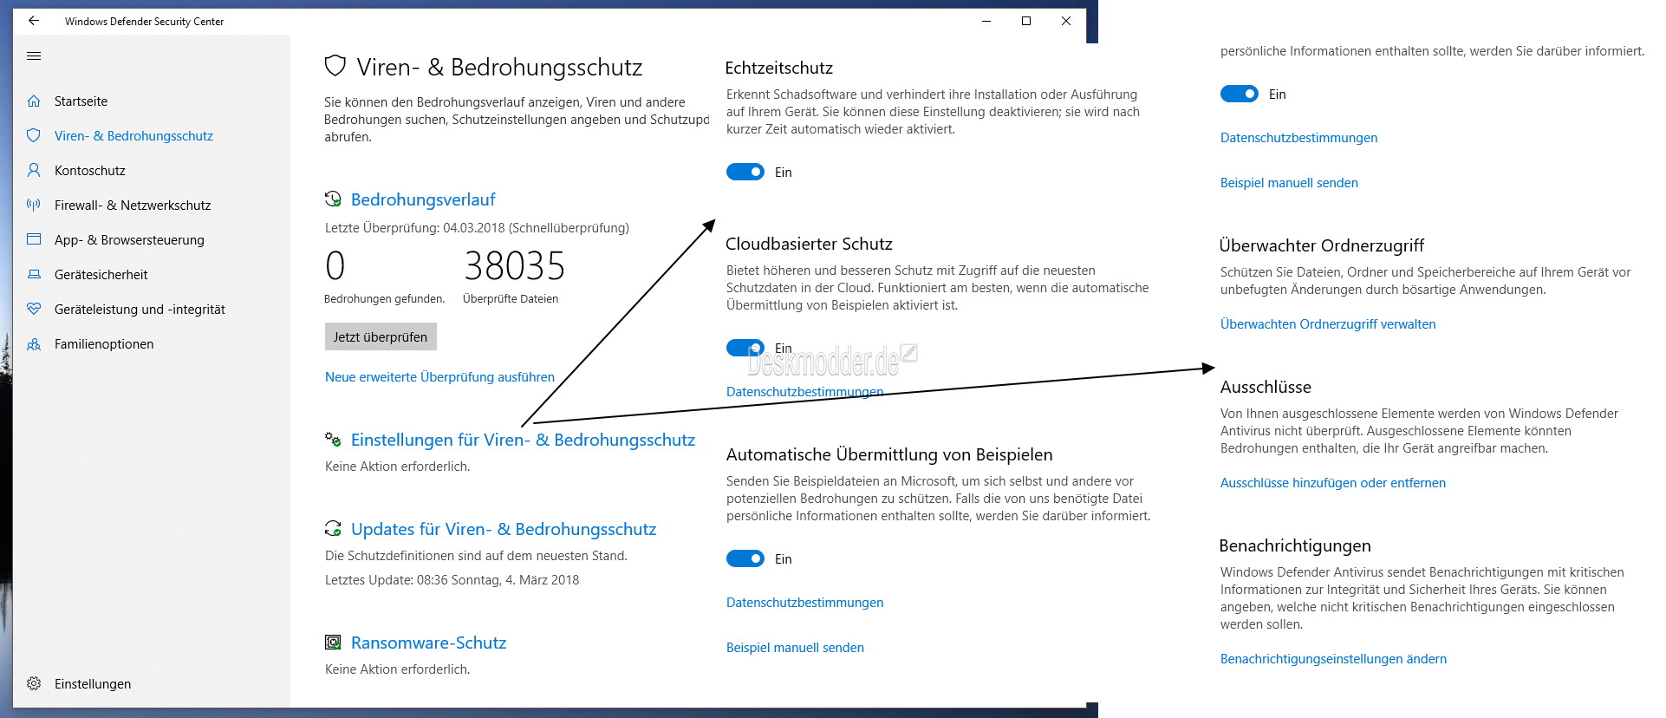This screenshot has height=718, width=1666.
Task: Open Einstellungen für Viren- & Bedrohungsschutz
Action: [523, 440]
